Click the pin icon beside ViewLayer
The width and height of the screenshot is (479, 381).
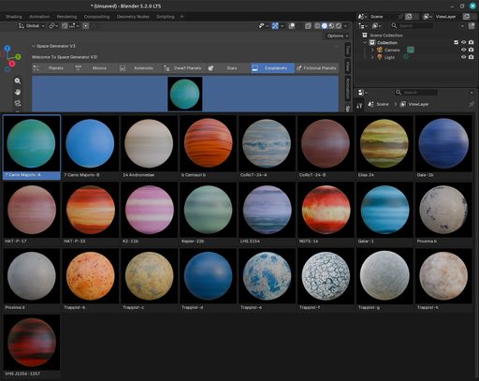(472, 104)
